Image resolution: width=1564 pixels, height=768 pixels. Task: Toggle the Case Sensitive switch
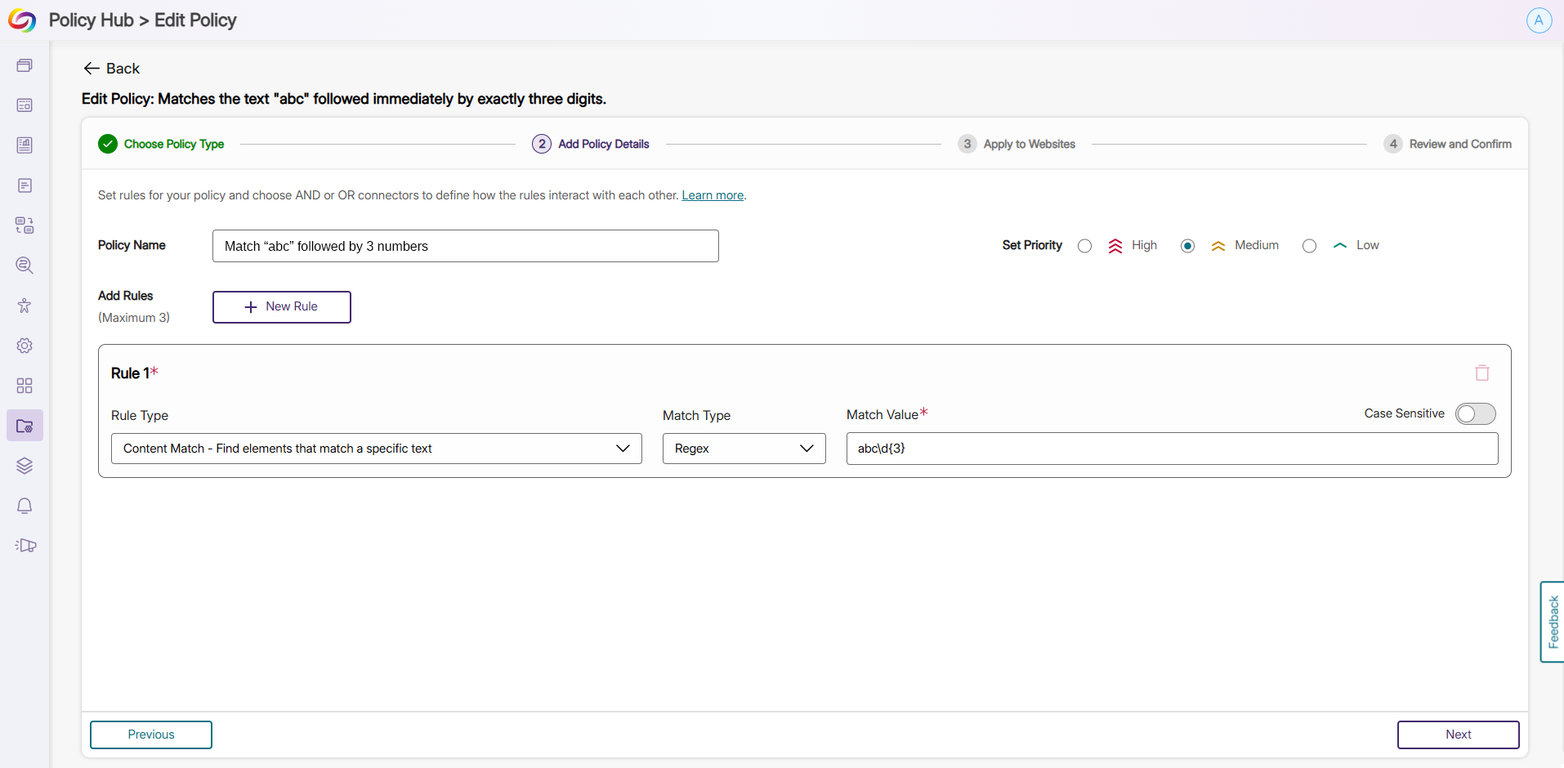[x=1475, y=414]
